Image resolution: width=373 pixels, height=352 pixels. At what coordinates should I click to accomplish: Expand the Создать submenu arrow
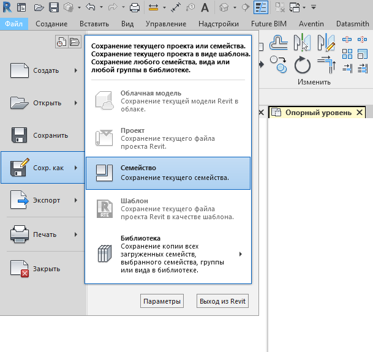click(76, 70)
